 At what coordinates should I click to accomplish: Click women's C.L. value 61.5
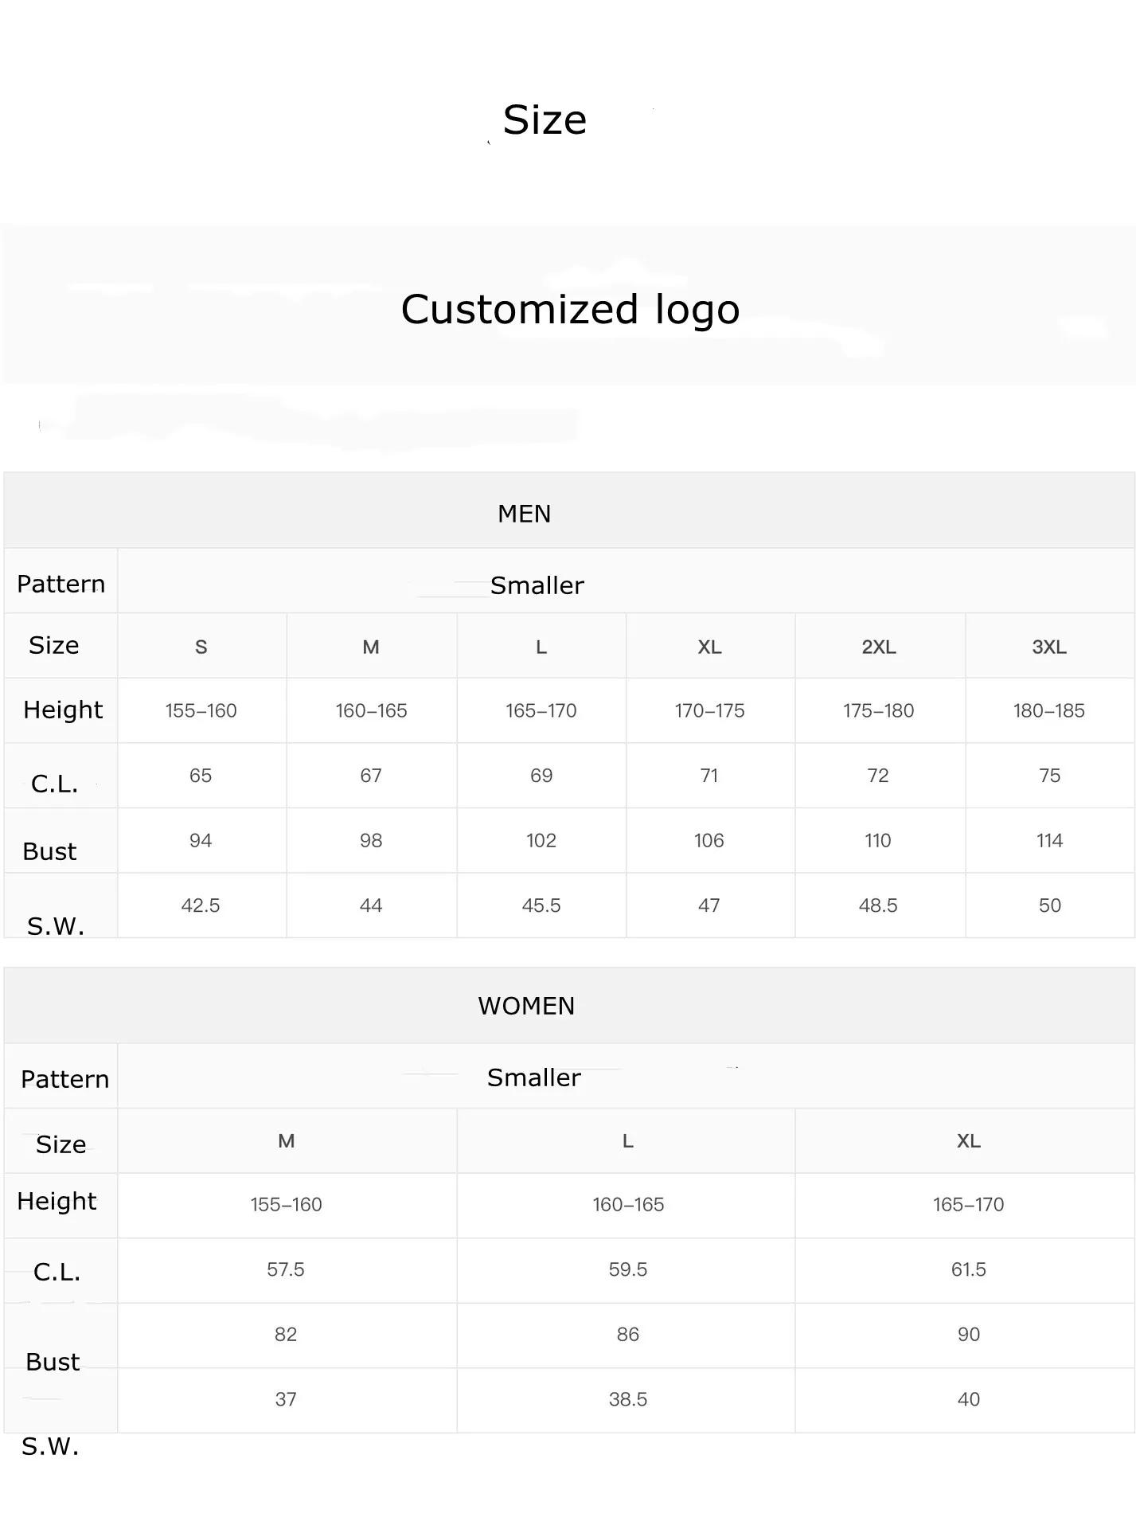(968, 1269)
